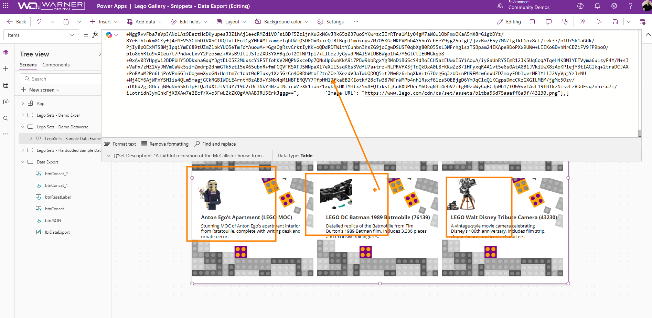
Task: Preview the app with Play icon
Action: (x=599, y=22)
